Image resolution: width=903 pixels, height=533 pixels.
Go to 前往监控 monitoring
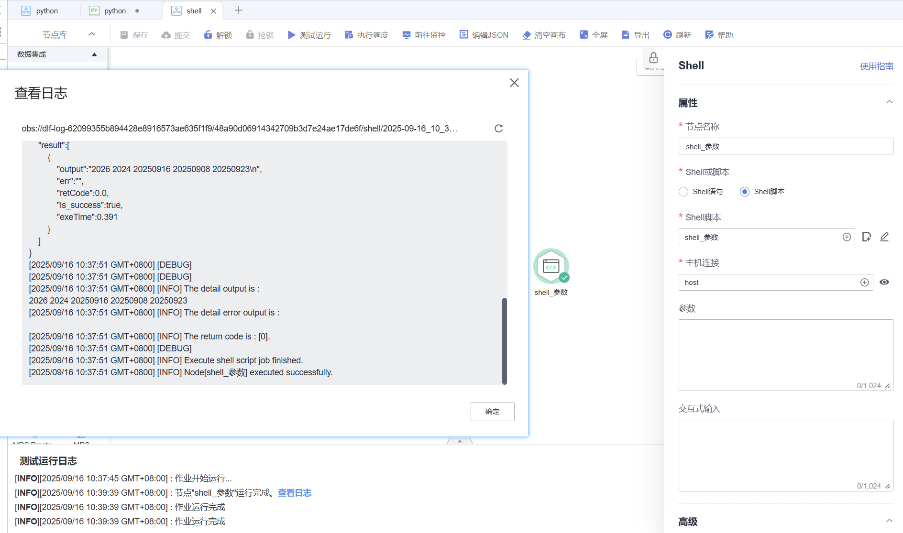(424, 35)
